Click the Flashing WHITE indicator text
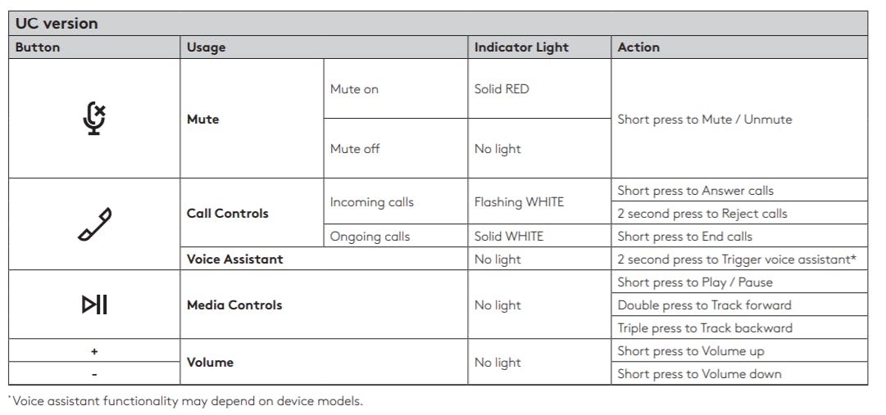The height and width of the screenshot is (415, 886). [519, 202]
